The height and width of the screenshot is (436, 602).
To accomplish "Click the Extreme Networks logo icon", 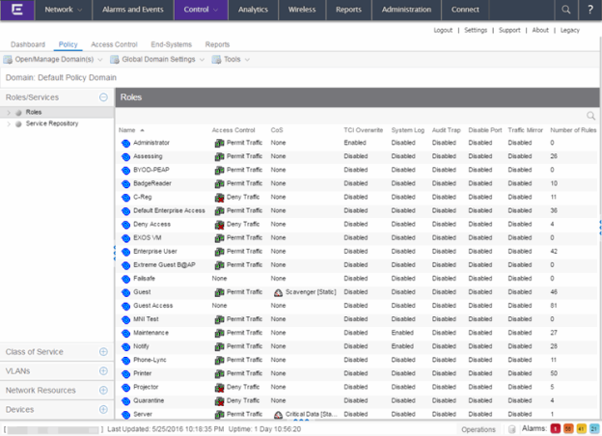I will coord(17,10).
